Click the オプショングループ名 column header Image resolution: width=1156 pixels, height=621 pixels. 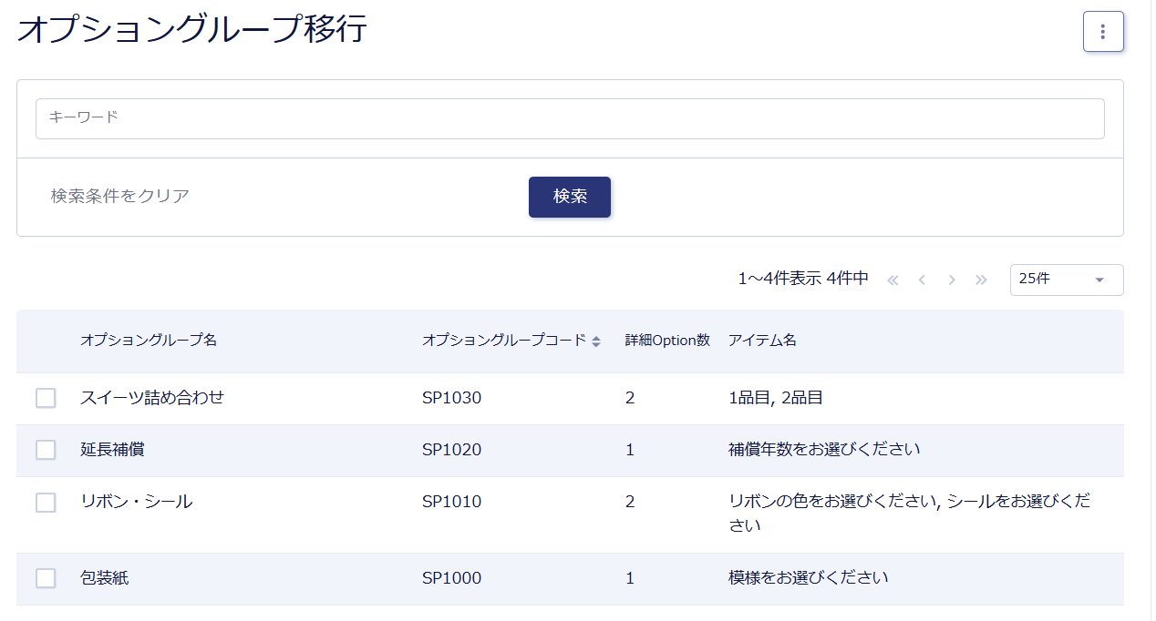[149, 341]
